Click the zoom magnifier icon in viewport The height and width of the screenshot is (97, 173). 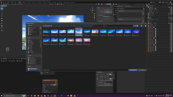(x=94, y=14)
